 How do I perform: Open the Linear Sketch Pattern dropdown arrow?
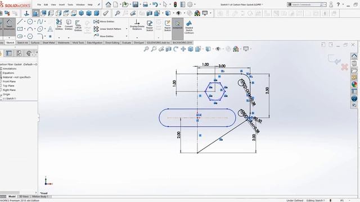[x=127, y=29]
